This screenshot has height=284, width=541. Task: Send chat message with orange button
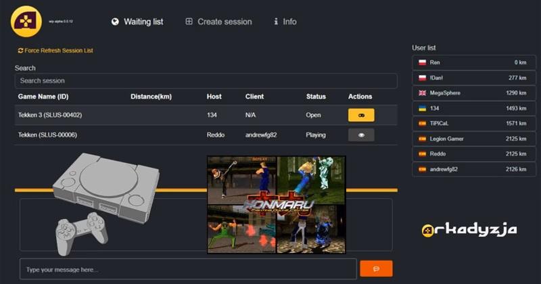376,269
